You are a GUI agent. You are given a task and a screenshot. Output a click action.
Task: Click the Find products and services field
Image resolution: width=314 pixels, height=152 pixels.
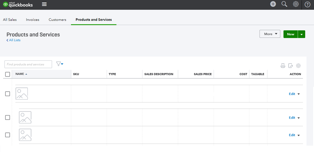[x=28, y=64]
